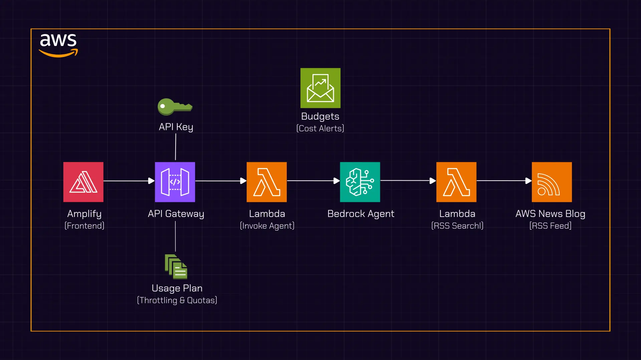Select the Lambda label above RSS Searchl
641x360 pixels.
click(x=457, y=214)
